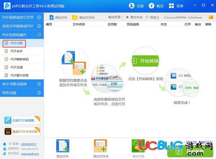Click the 迅捷PDF编辑器 banner text
Viewport: 216px width, 159px height.
(x=23, y=120)
